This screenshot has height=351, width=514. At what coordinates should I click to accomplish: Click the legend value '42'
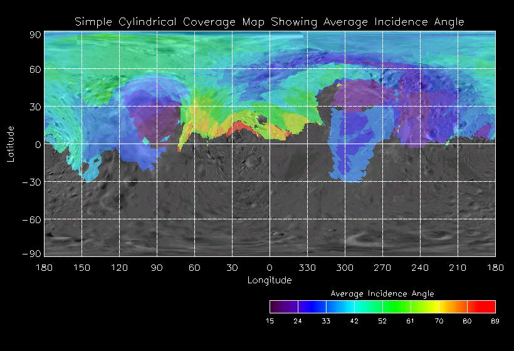[x=354, y=321]
